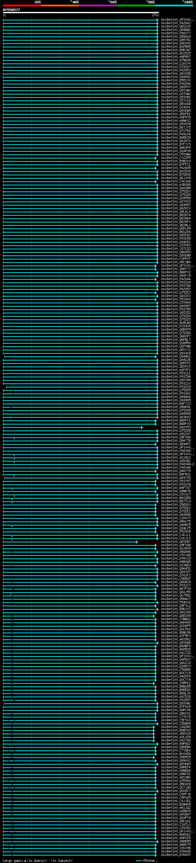Click the white query sequence bar ending at 270

point(81,13)
